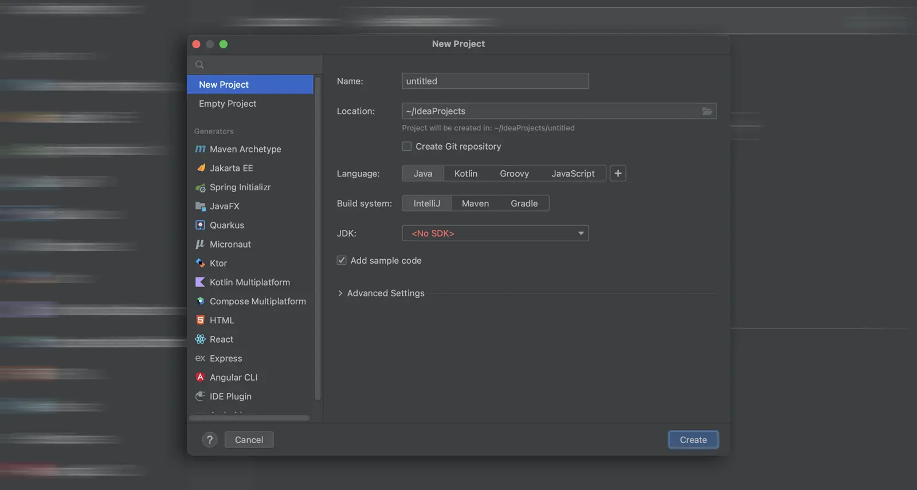
Task: Choose Maven build system
Action: 476,203
